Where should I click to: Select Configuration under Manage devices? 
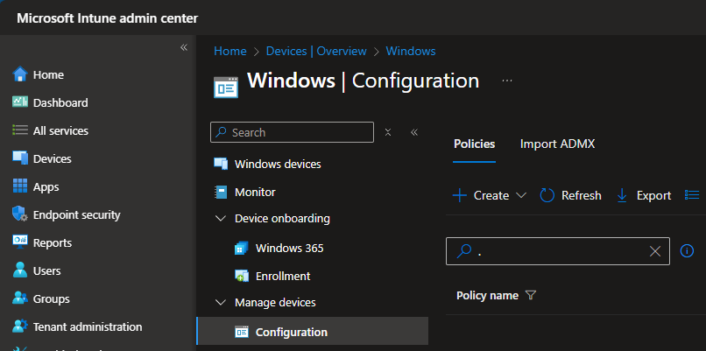(x=313, y=332)
